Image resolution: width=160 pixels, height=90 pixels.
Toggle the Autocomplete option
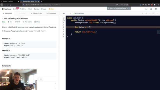point(78,13)
